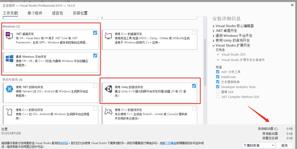Uncheck the 通用 Windows 平台开发 checkbox
The height and width of the screenshot is (149, 297).
click(95, 56)
